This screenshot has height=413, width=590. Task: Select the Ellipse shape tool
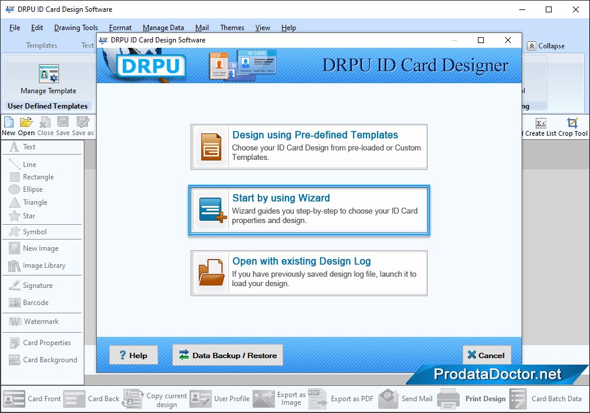tap(26, 189)
